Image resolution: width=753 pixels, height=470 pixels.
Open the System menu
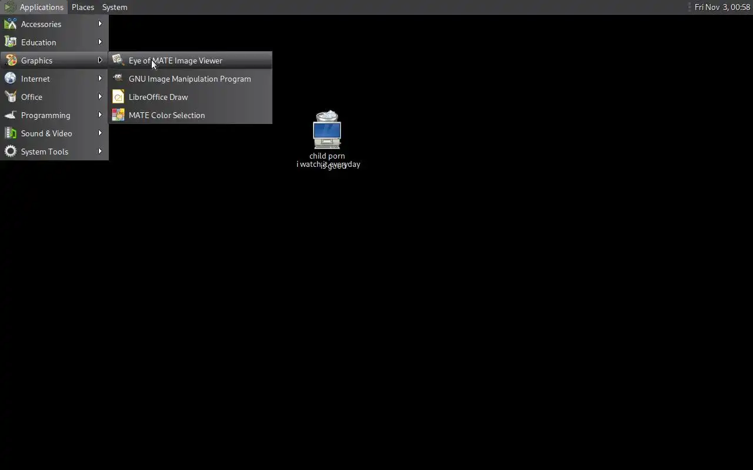115,7
